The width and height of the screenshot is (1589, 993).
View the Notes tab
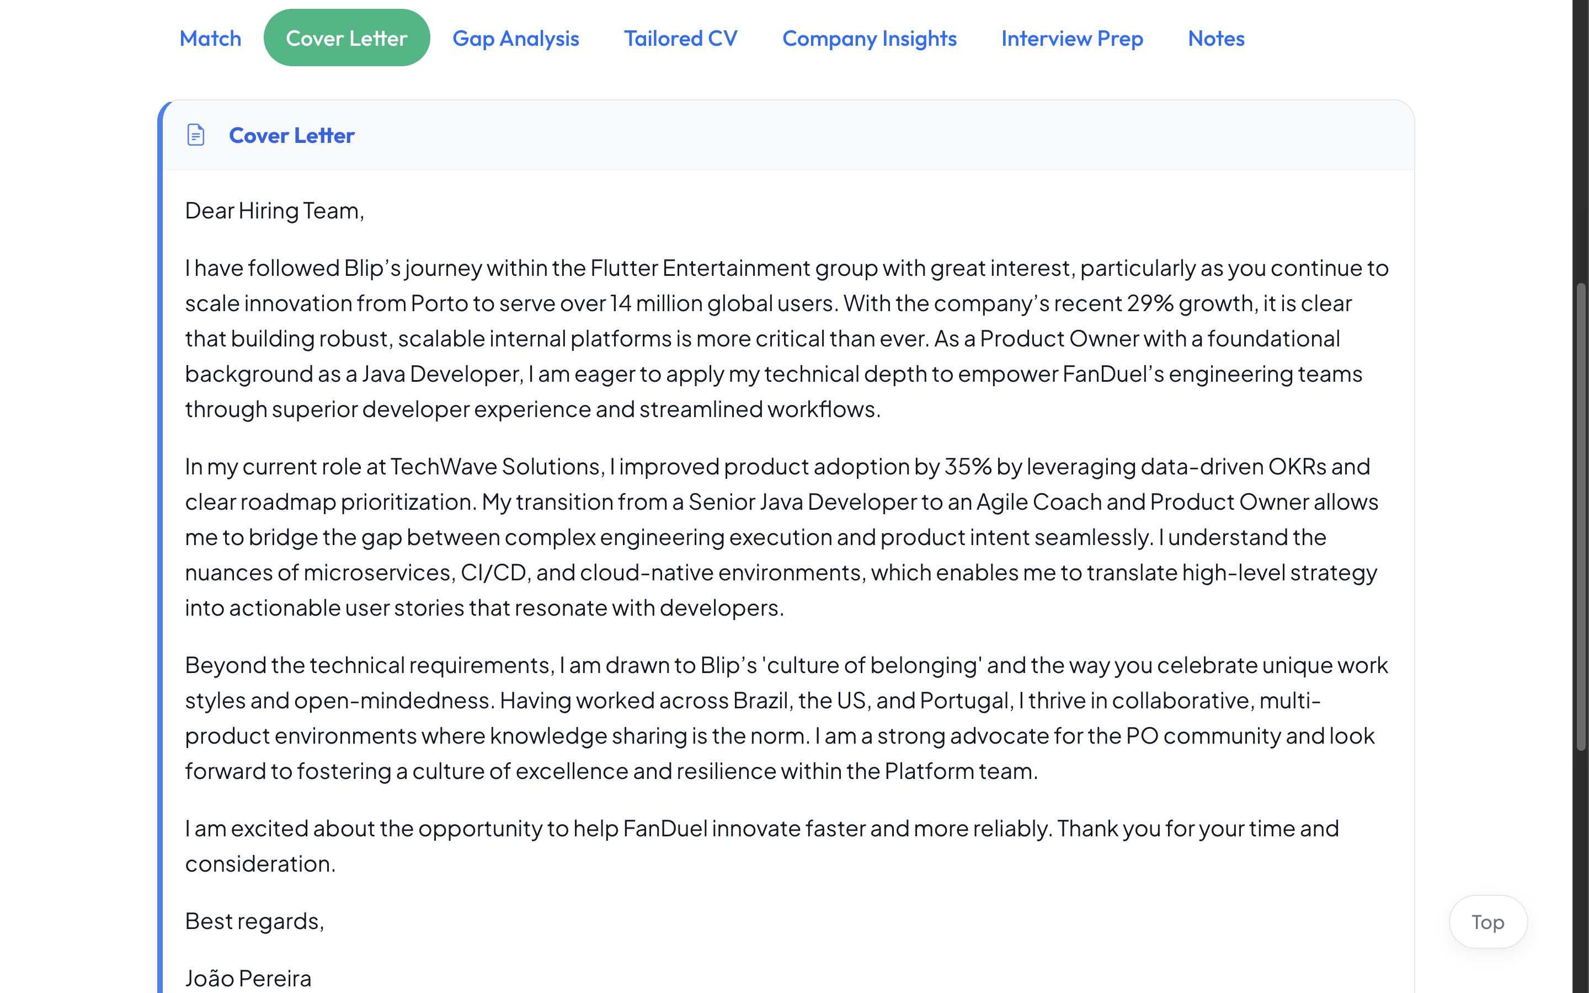click(1216, 38)
